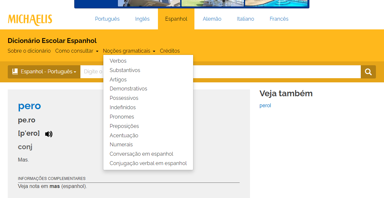The image size is (384, 198).
Task: Focus the word search input field
Action: tap(220, 72)
